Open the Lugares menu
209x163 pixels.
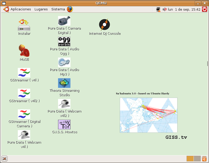click(41, 9)
